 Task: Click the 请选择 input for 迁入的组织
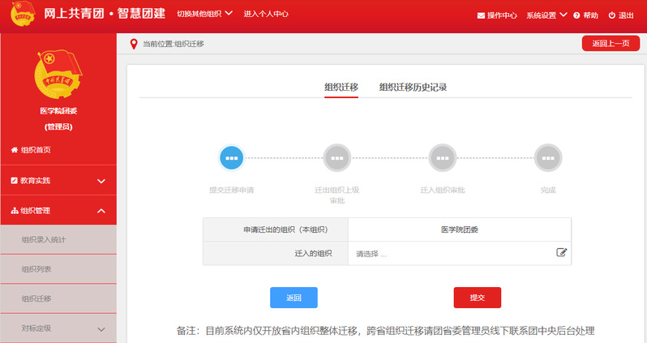(450, 254)
